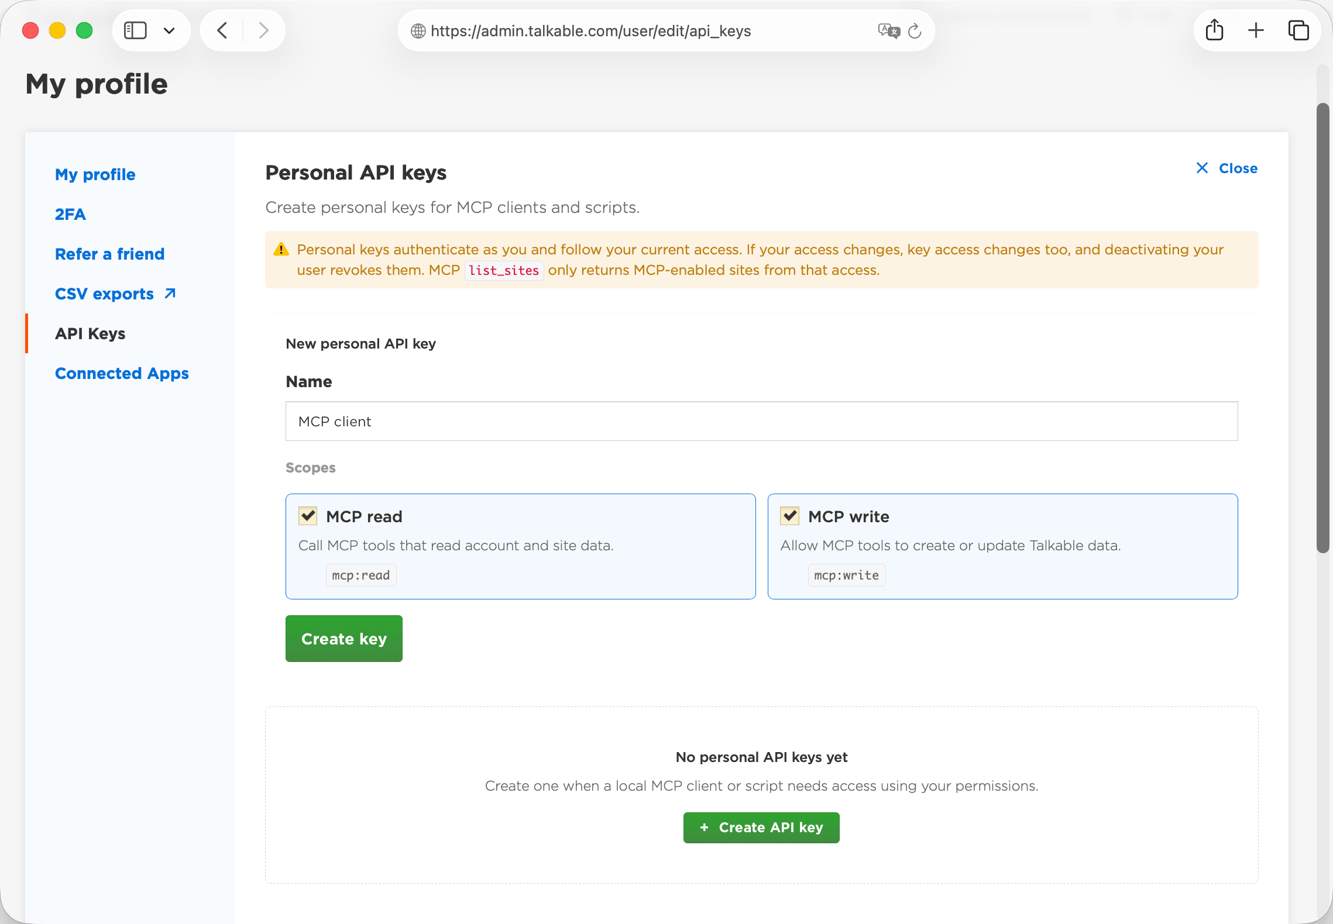This screenshot has width=1333, height=924.
Task: Click the 'My profile' page title
Action: [x=97, y=84]
